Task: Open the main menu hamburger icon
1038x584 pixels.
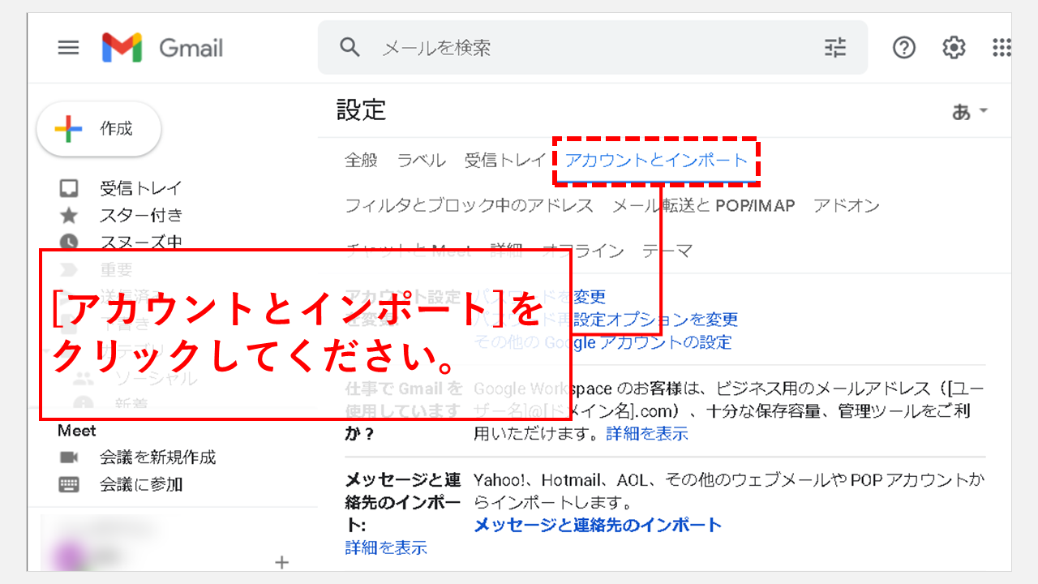Action: [x=69, y=48]
